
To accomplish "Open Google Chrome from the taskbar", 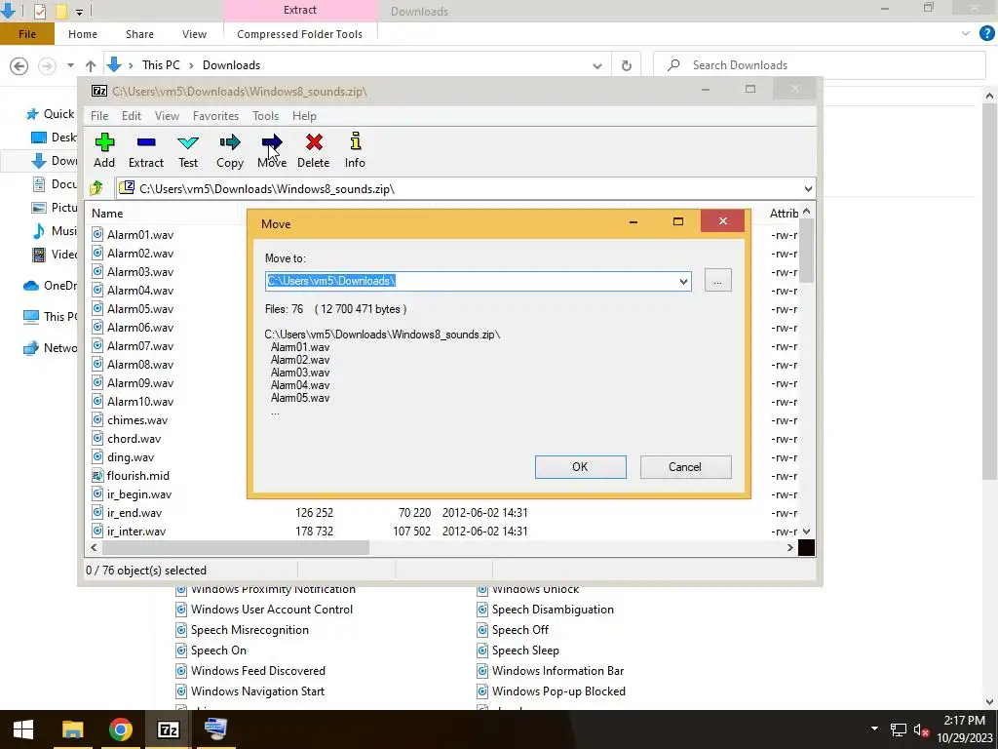I will coord(120,729).
